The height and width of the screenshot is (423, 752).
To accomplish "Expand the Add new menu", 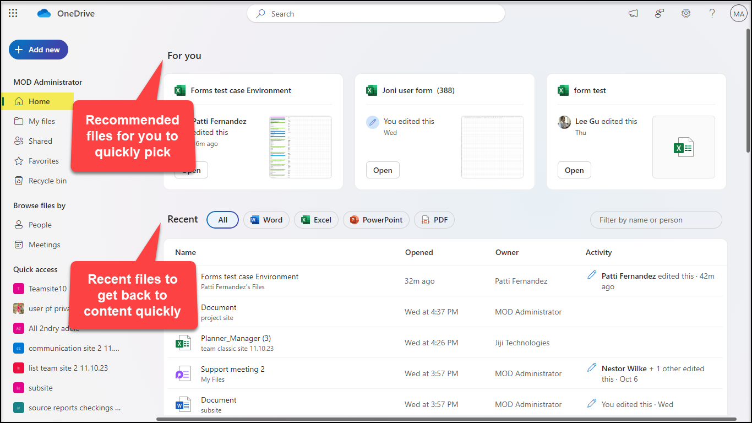I will (x=39, y=50).
